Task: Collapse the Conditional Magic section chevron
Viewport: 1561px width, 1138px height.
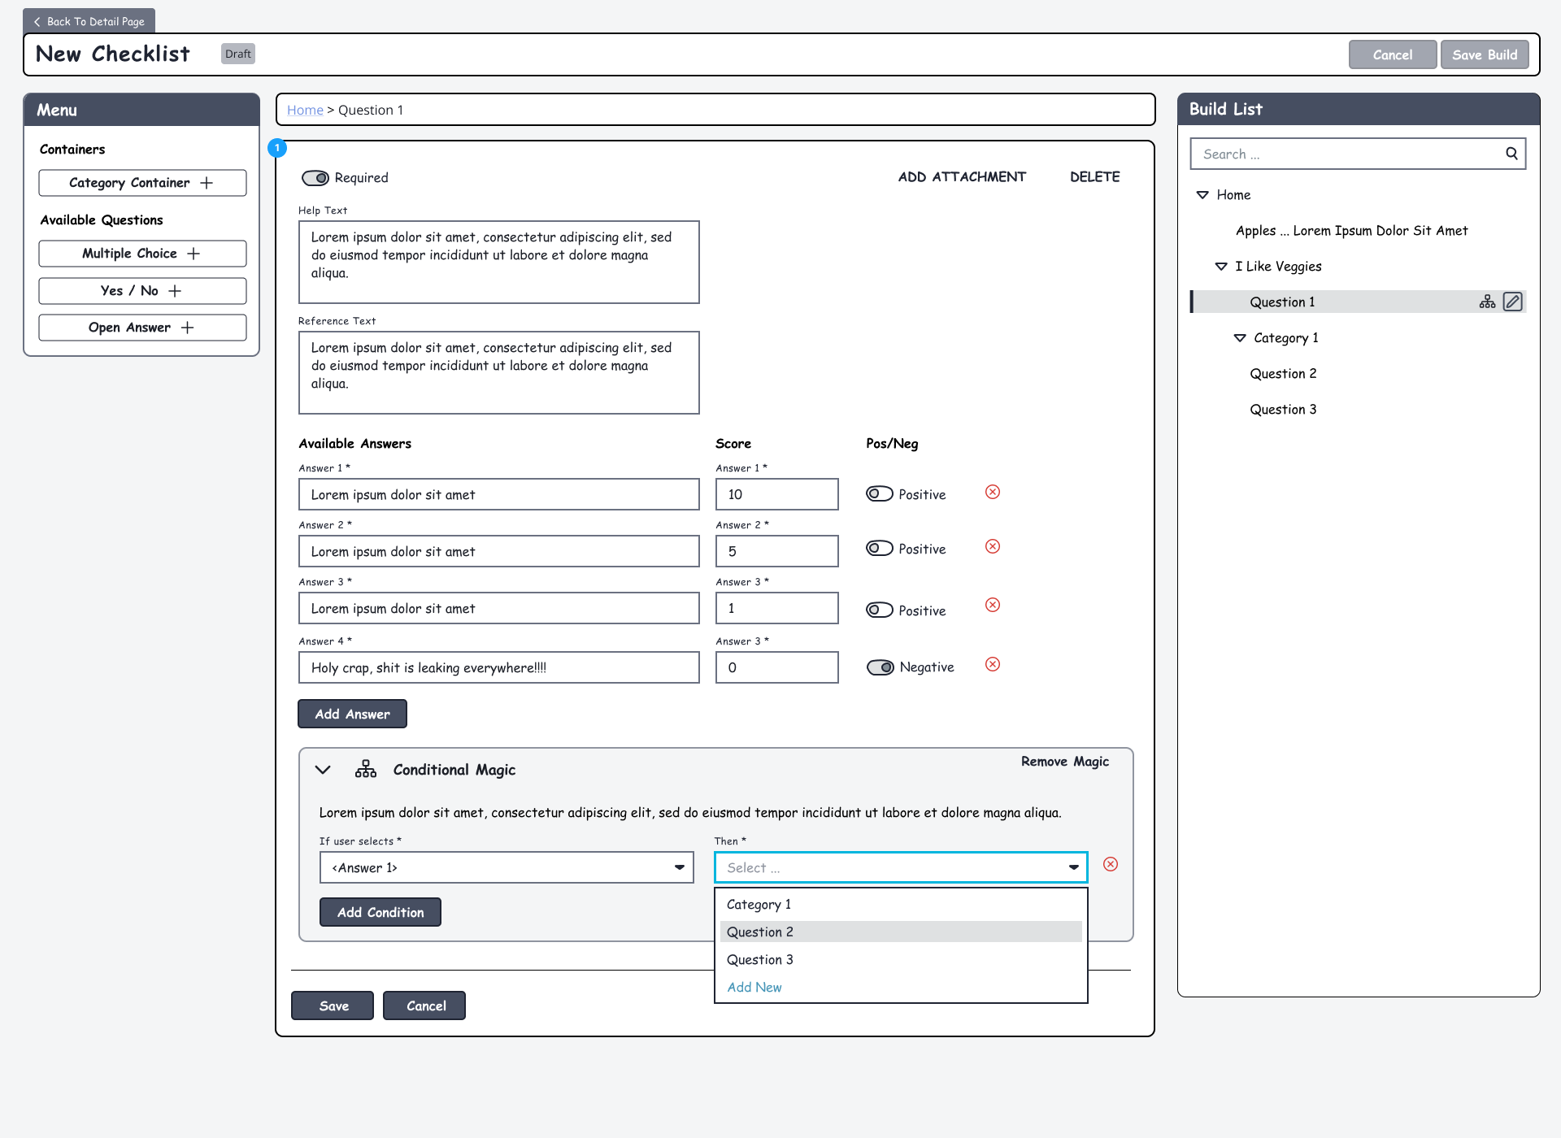Action: 323,770
